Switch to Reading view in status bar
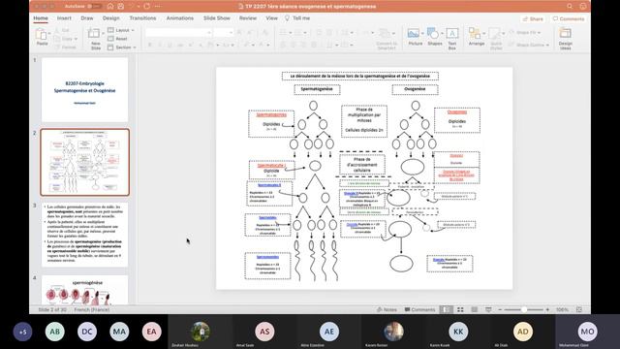Image resolution: width=620 pixels, height=349 pixels. click(475, 309)
